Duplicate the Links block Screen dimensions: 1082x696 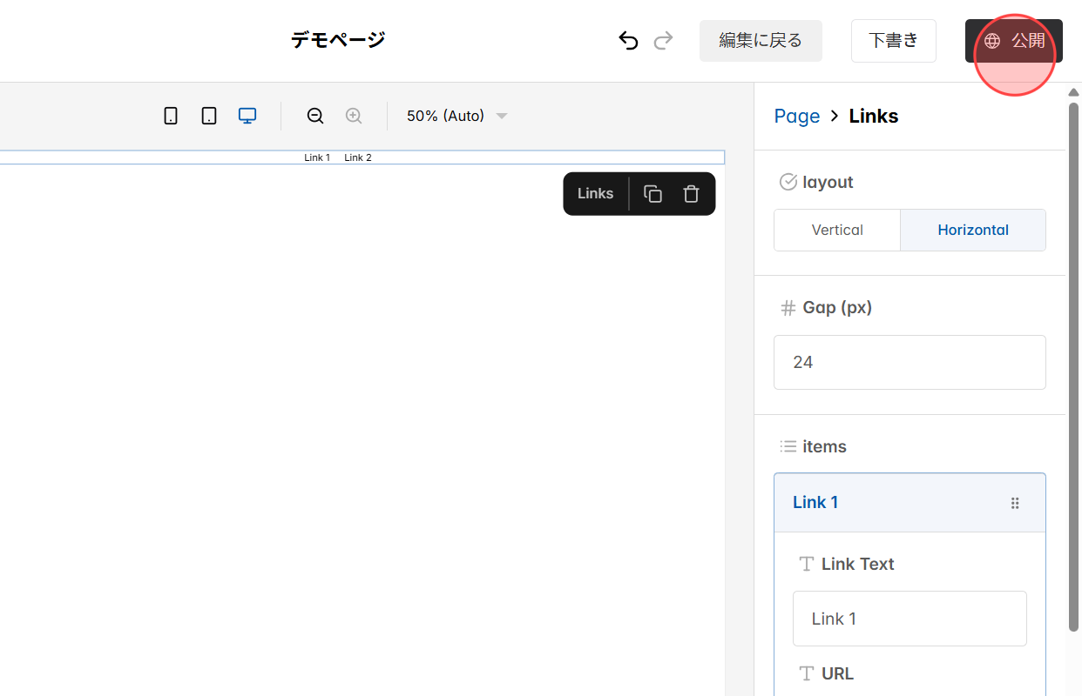(653, 193)
